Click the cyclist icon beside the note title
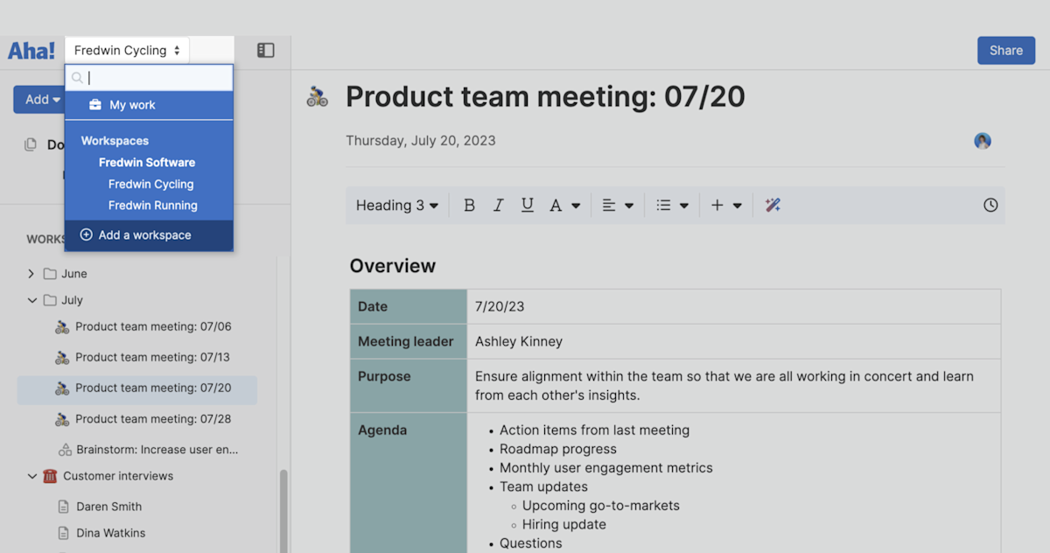The image size is (1050, 553). tap(317, 96)
